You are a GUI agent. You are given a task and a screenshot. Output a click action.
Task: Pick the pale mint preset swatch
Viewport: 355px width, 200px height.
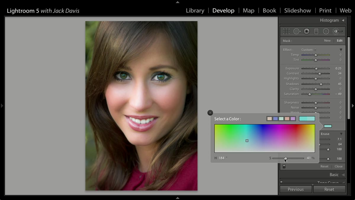281,119
